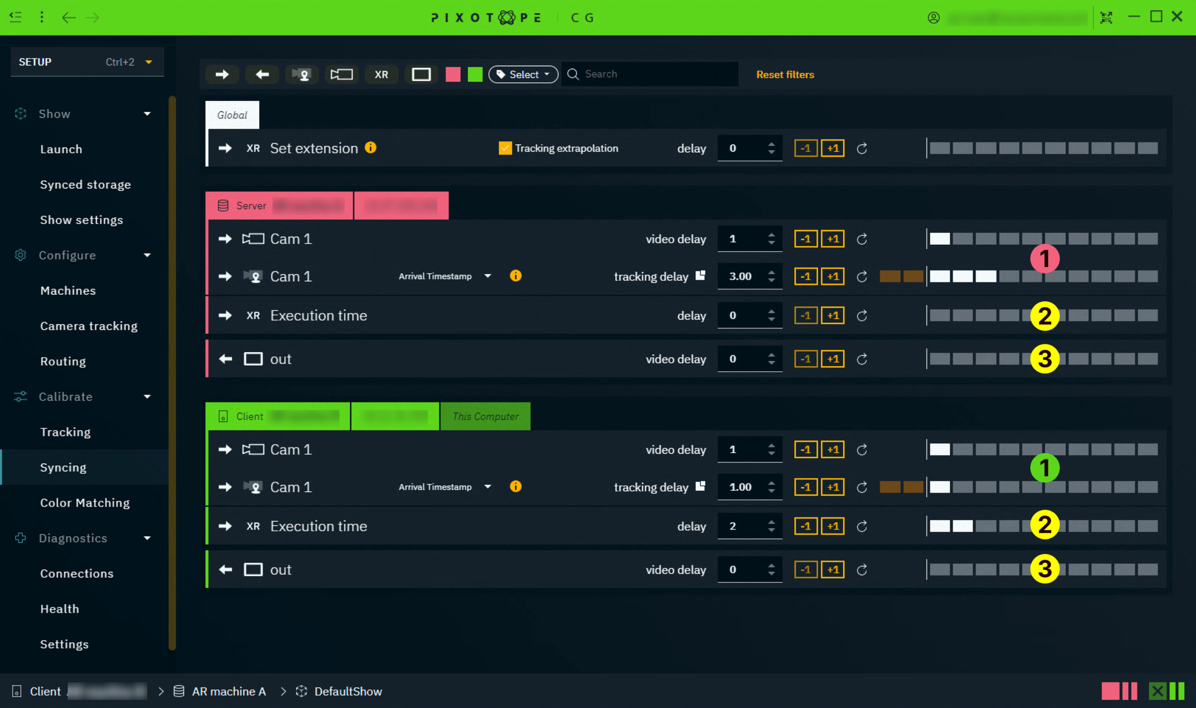Click +1 button for client Execution time
1196x708 pixels.
[x=833, y=526]
